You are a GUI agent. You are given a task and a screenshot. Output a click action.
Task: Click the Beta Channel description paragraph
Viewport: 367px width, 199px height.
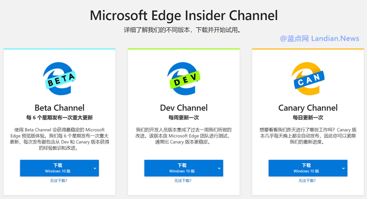click(59, 139)
